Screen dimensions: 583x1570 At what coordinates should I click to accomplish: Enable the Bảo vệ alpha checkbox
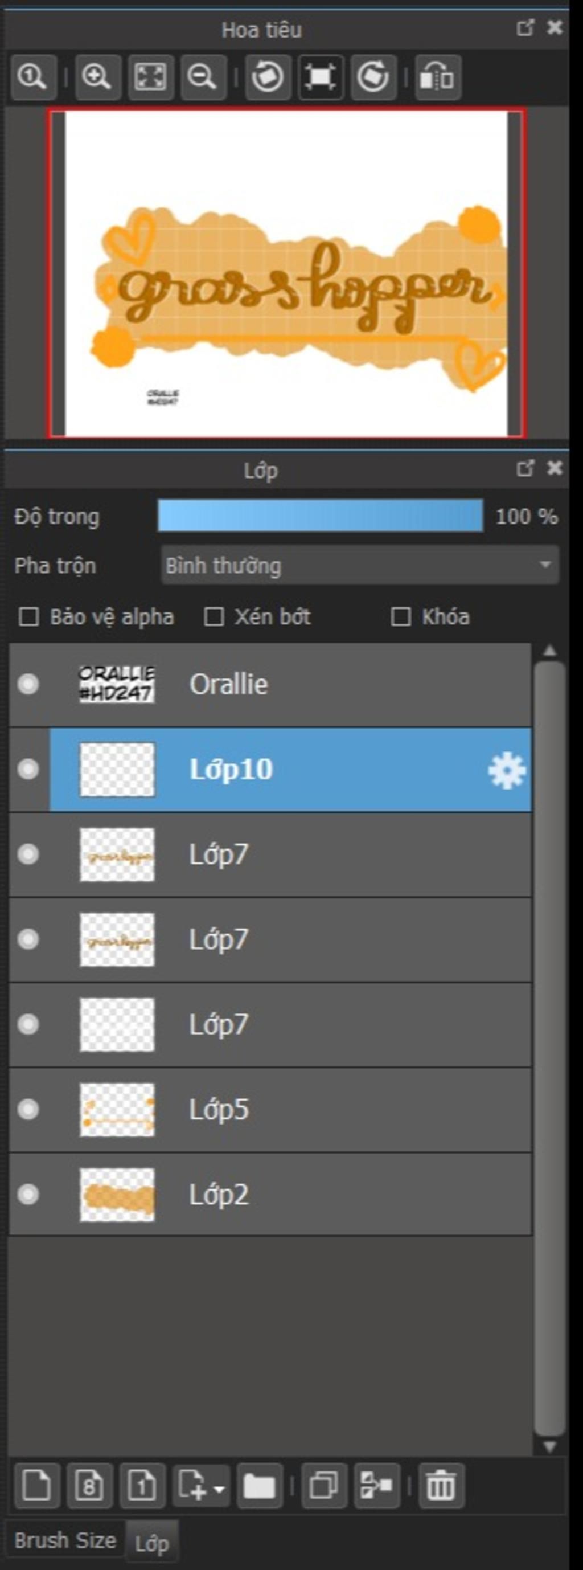[x=28, y=617]
